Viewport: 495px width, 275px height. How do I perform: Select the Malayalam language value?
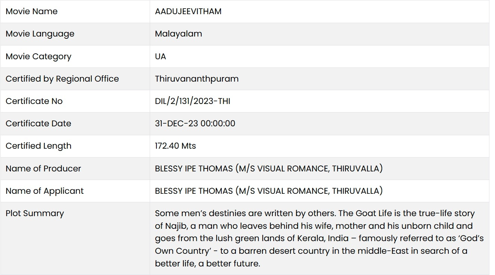(178, 34)
